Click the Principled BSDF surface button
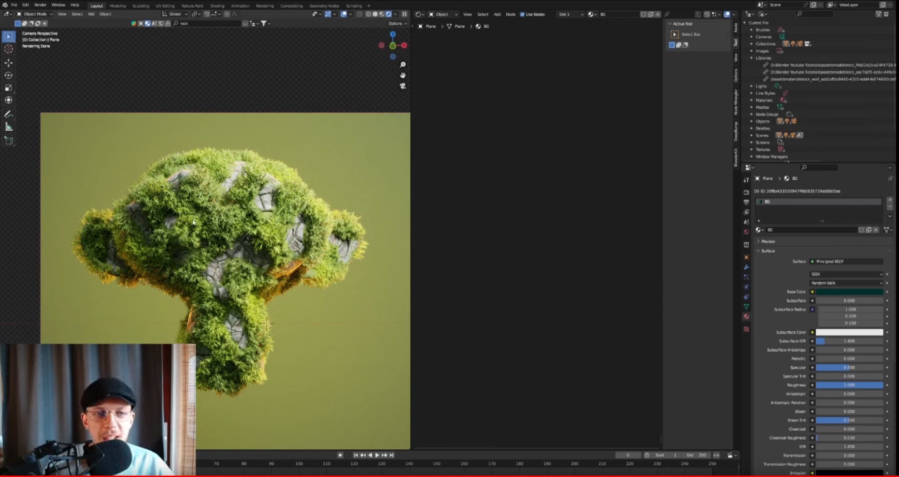899x477 pixels. pyautogui.click(x=846, y=262)
